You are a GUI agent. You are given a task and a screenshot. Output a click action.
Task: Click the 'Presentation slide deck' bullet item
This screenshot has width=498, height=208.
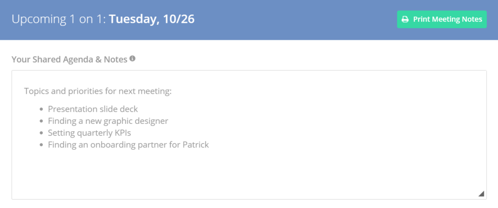click(x=93, y=109)
